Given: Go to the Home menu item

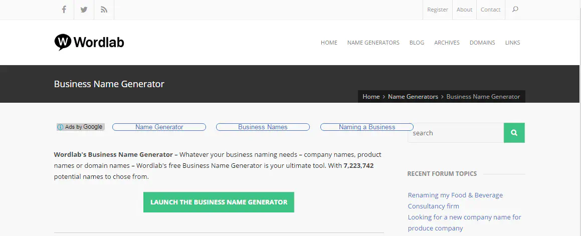Looking at the screenshot, I should click(329, 43).
